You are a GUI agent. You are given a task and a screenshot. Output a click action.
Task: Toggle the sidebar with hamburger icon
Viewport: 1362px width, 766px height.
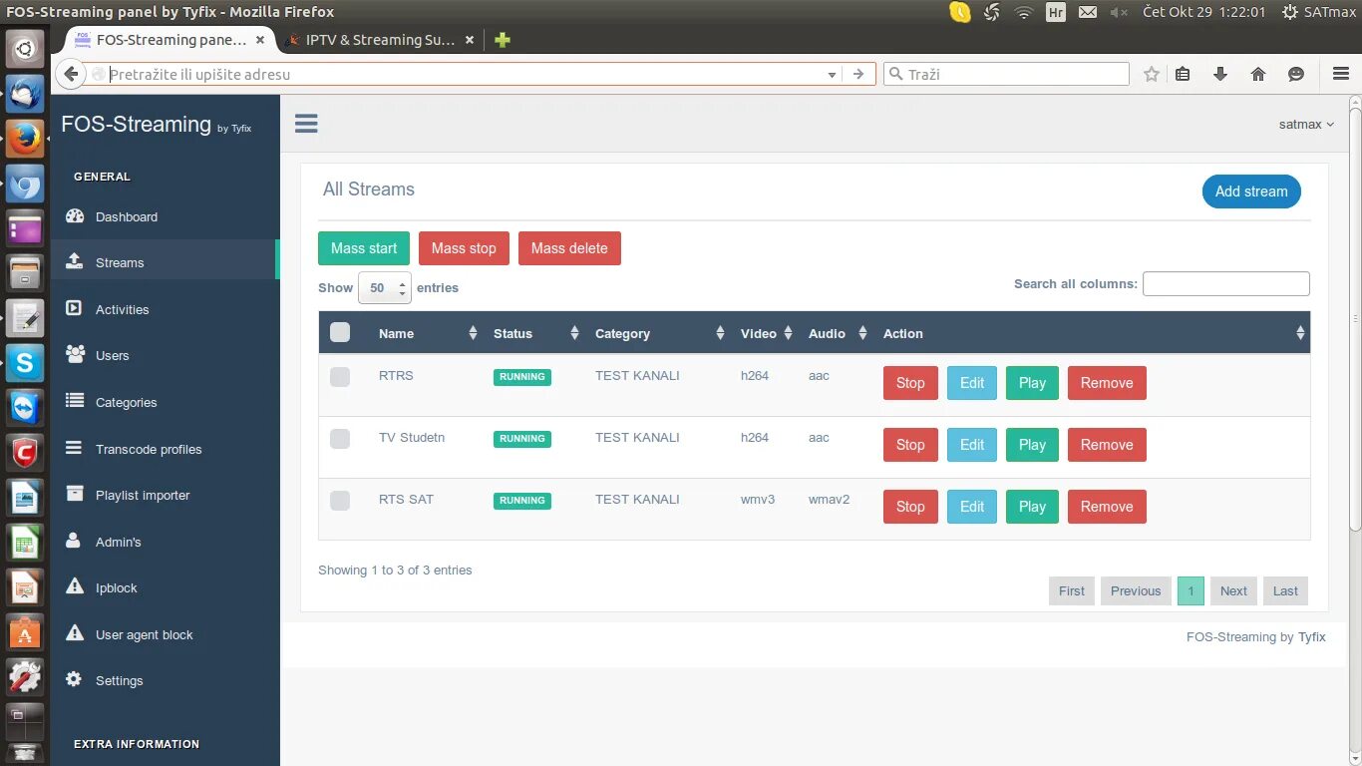coord(306,124)
